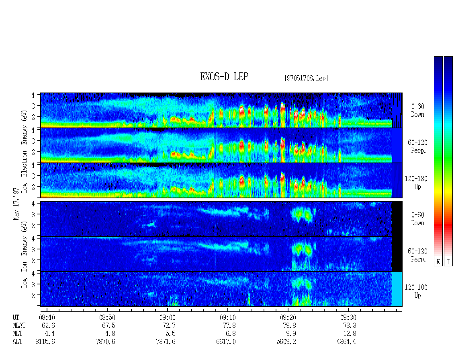454x352 pixels.
Task: Click the I label box under color bar
Action: click(x=448, y=262)
